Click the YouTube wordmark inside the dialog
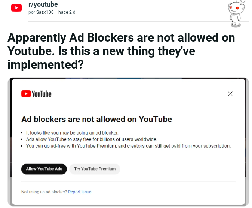This screenshot has width=252, height=208. click(41, 94)
